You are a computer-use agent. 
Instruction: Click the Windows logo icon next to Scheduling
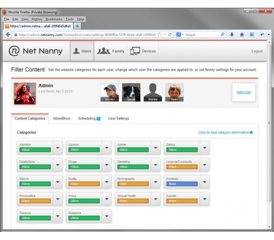point(98,119)
